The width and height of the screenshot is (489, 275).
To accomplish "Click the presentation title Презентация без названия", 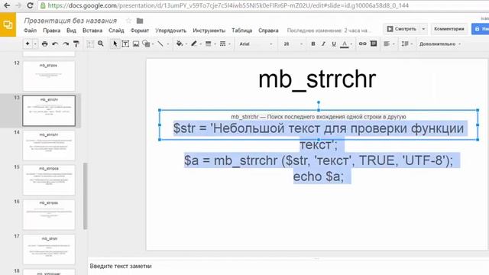I will (x=70, y=21).
